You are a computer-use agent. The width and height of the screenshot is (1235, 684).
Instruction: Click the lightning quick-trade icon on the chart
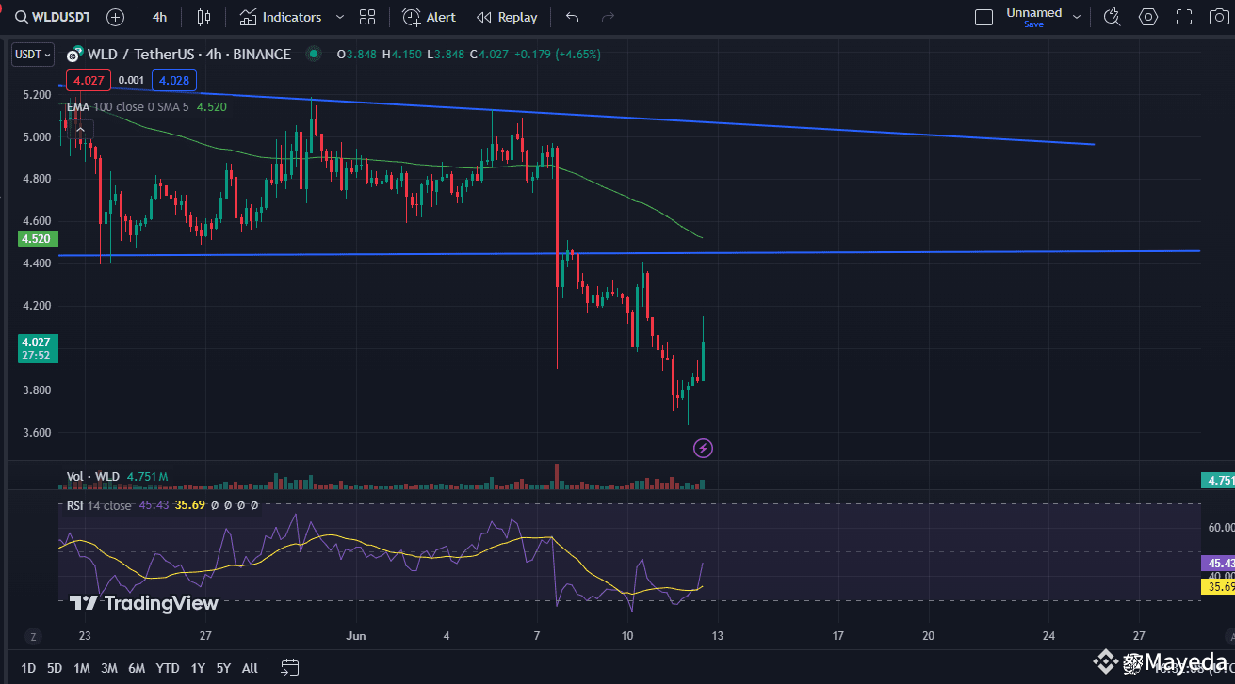point(703,448)
